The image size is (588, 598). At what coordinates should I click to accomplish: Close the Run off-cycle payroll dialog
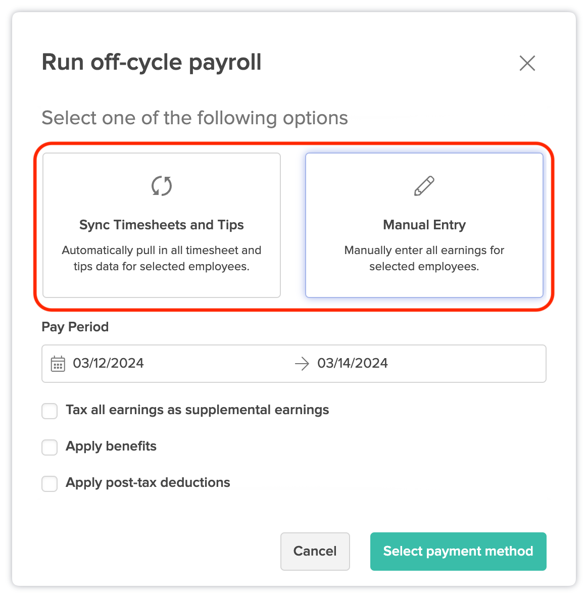527,63
